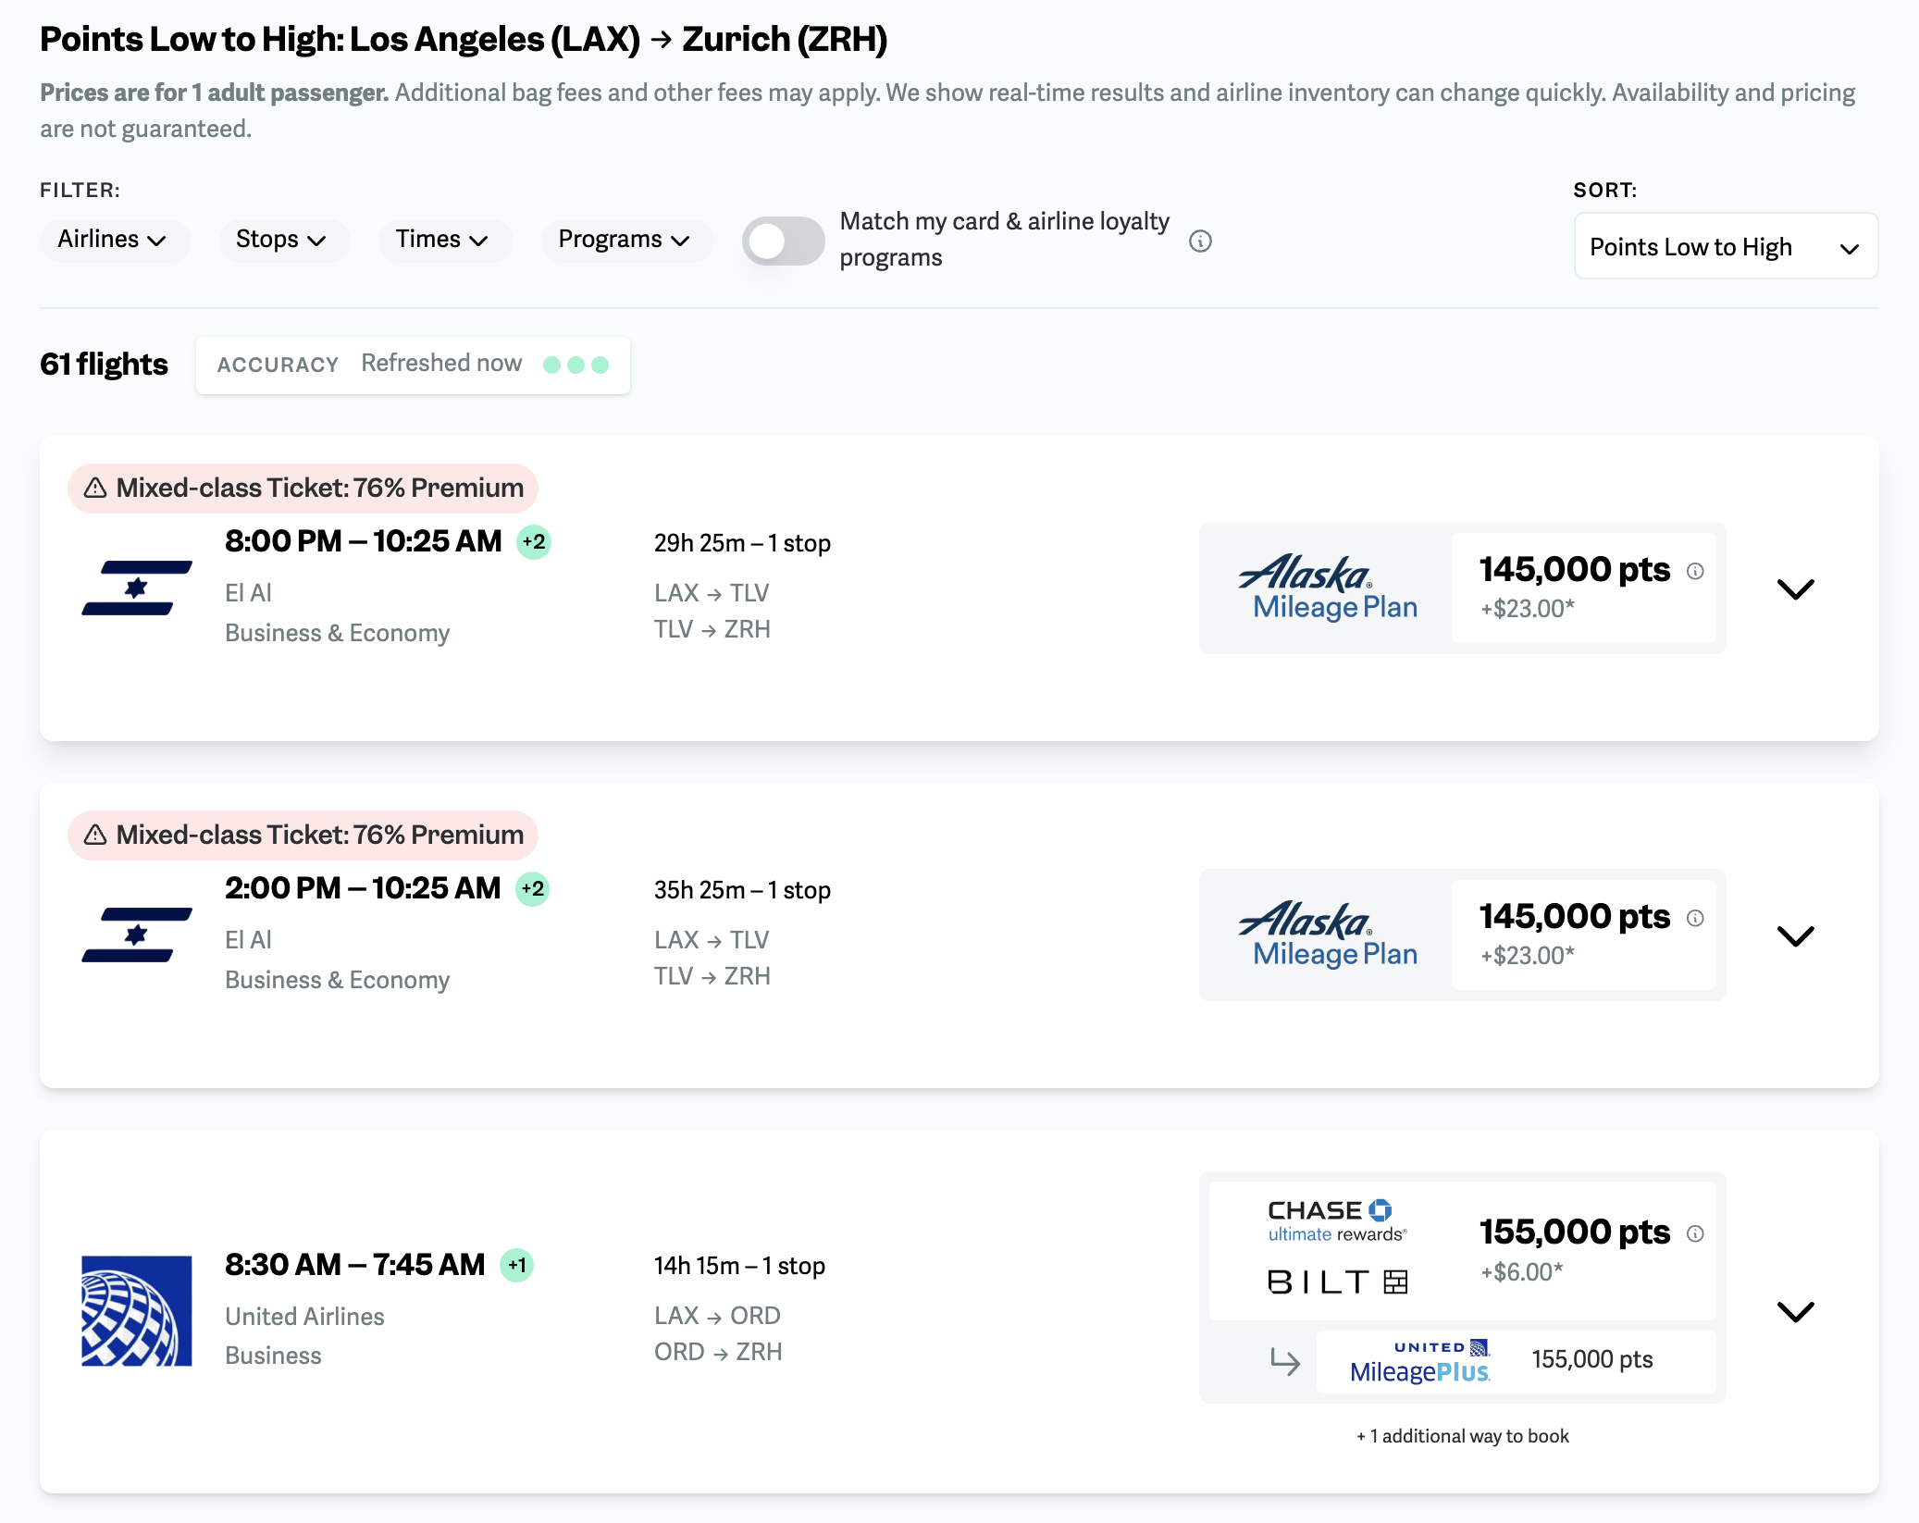
Task: Click the green accuracy indicator dots
Action: [576, 365]
